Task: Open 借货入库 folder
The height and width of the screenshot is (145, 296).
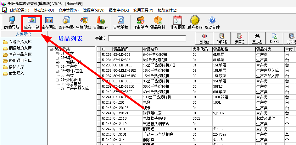Action: click(14, 67)
